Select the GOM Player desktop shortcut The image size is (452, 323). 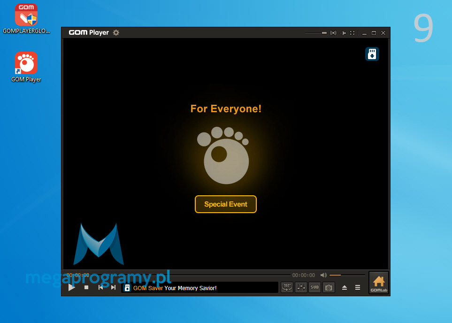(x=26, y=67)
